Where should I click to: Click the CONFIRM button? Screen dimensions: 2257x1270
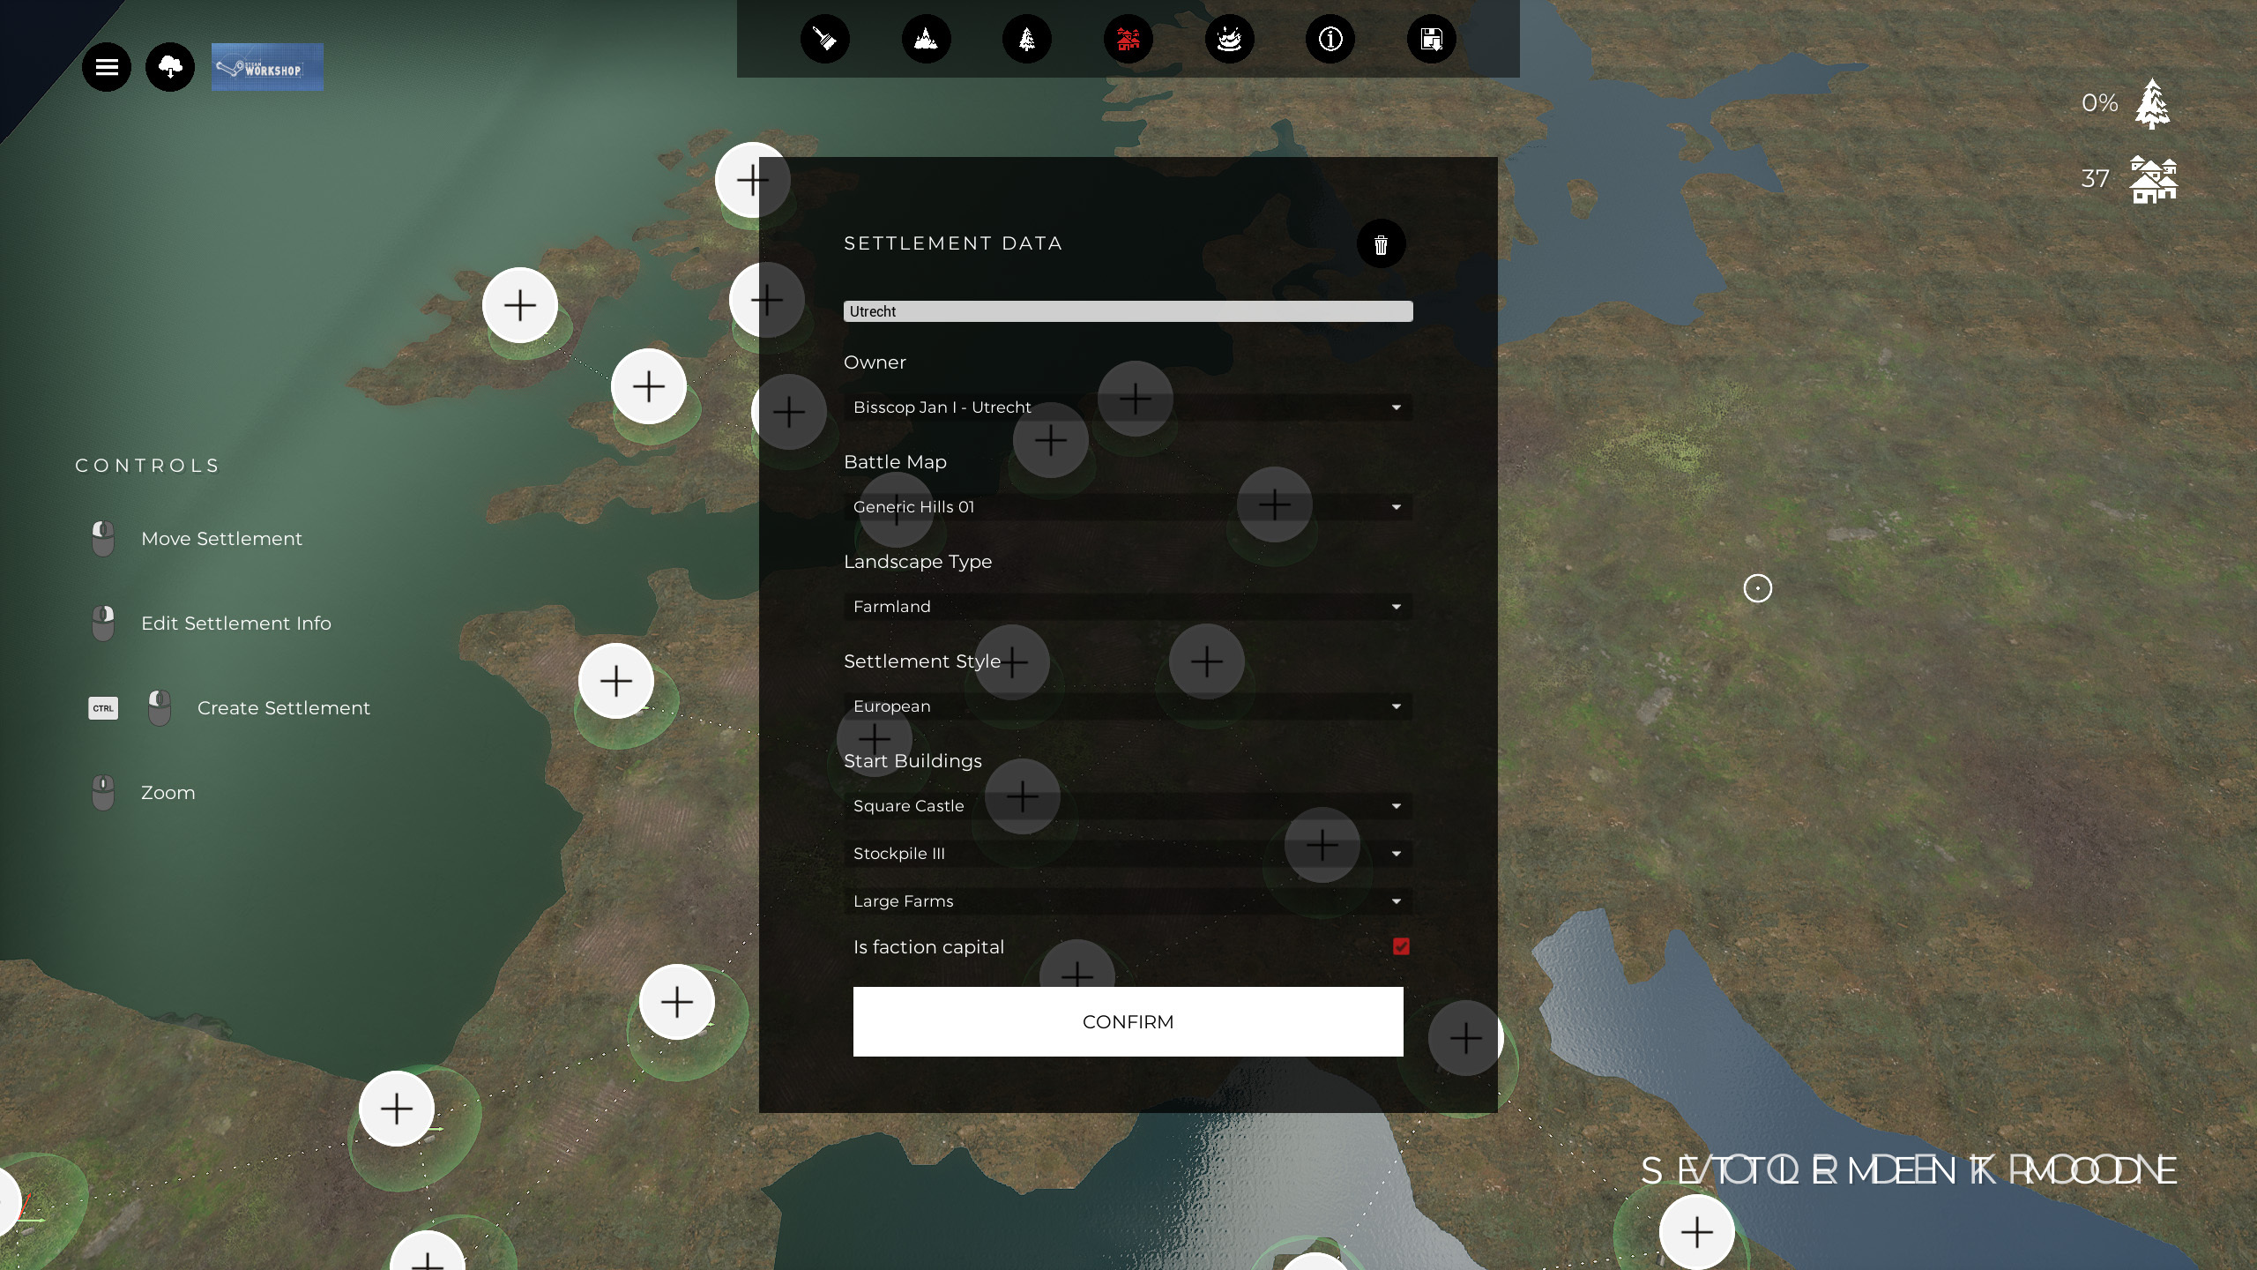coord(1128,1021)
